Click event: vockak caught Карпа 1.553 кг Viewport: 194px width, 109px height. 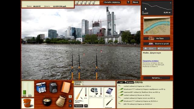pyautogui.click(x=137, y=86)
